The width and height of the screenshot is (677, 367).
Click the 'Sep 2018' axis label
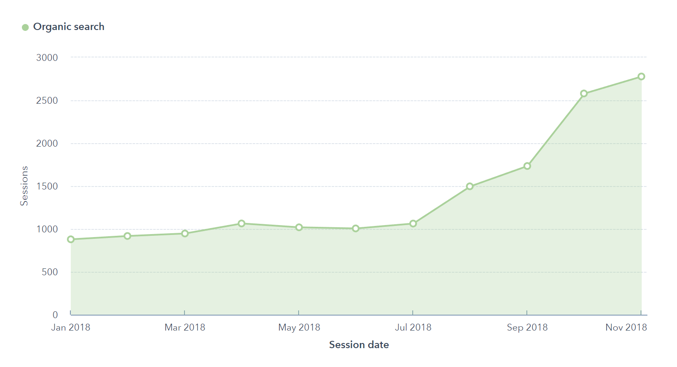527,328
